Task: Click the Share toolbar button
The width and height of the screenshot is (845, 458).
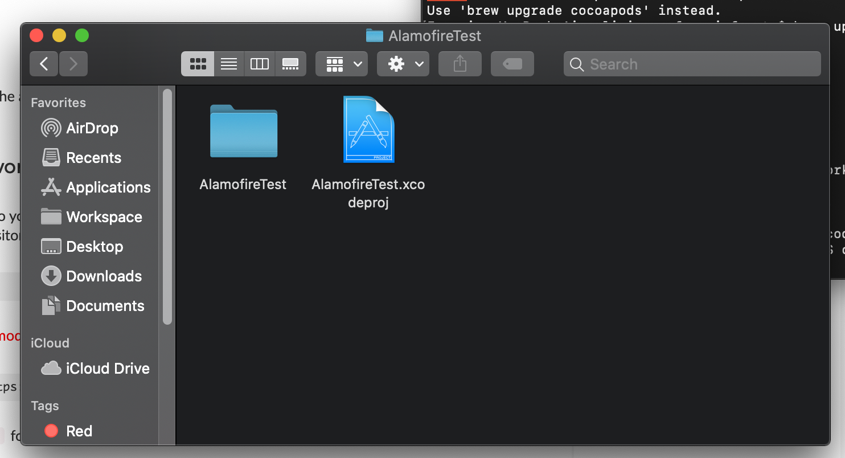Action: (460, 64)
